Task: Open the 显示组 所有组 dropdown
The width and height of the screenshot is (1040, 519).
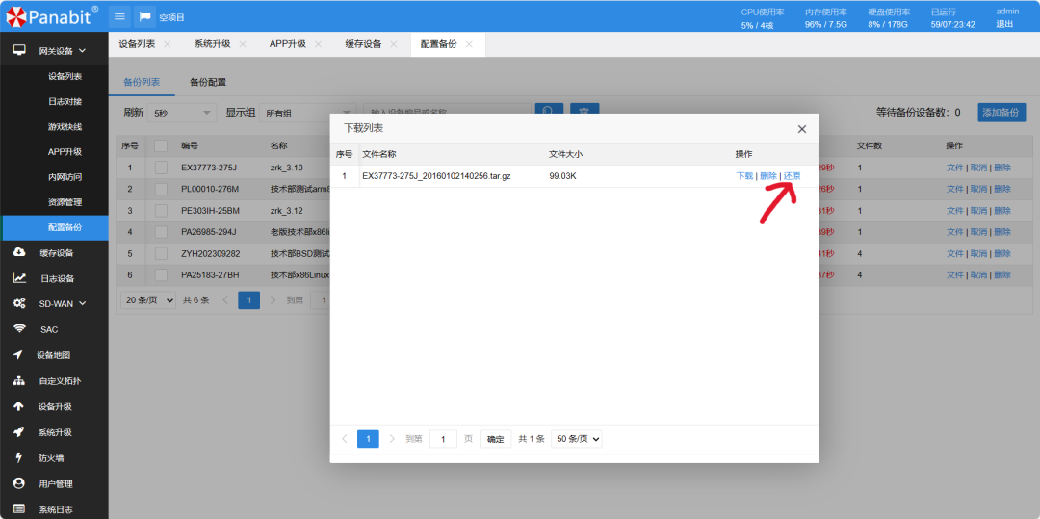Action: [x=308, y=113]
